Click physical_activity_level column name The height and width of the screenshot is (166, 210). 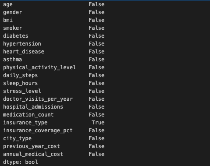click(x=39, y=67)
